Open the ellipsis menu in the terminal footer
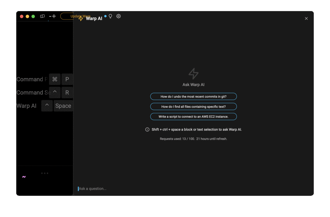The image size is (330, 217). (45, 173)
